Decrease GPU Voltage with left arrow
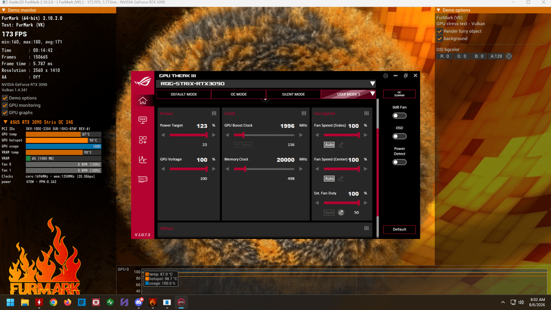Viewport: 551px width, 310px height. pos(163,169)
